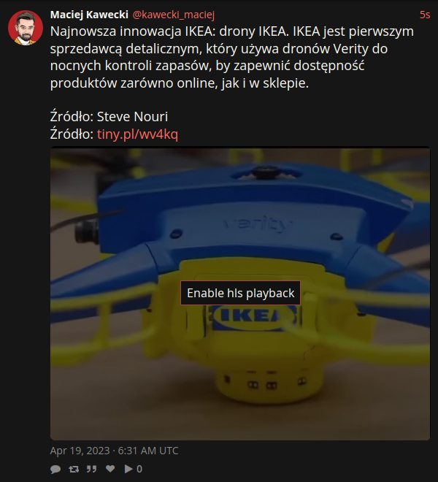The height and width of the screenshot is (482, 438).
Task: Click the video view count 0
Action: pyautogui.click(x=139, y=469)
